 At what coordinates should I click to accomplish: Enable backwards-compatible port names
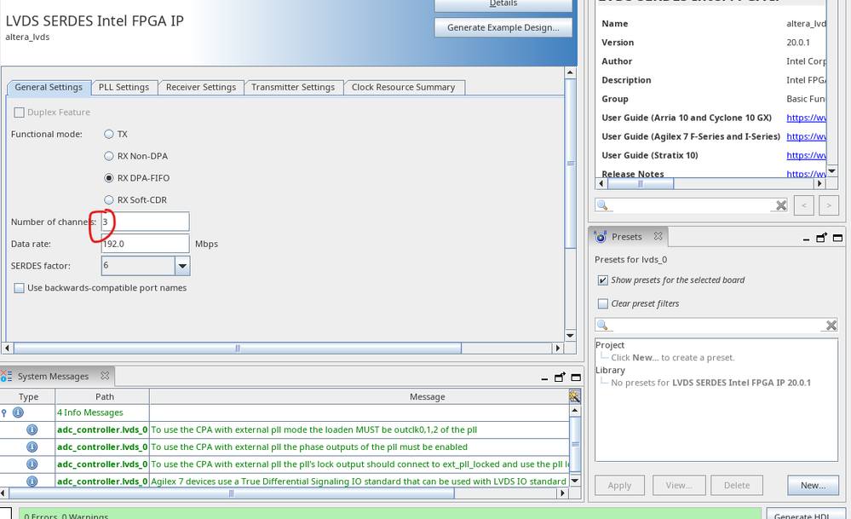19,288
